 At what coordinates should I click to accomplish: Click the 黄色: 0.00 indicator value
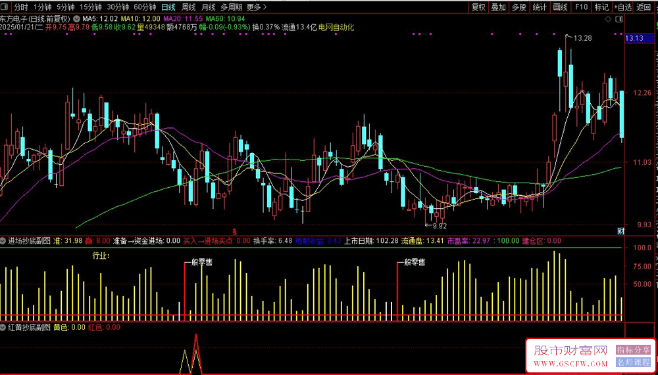coord(69,327)
